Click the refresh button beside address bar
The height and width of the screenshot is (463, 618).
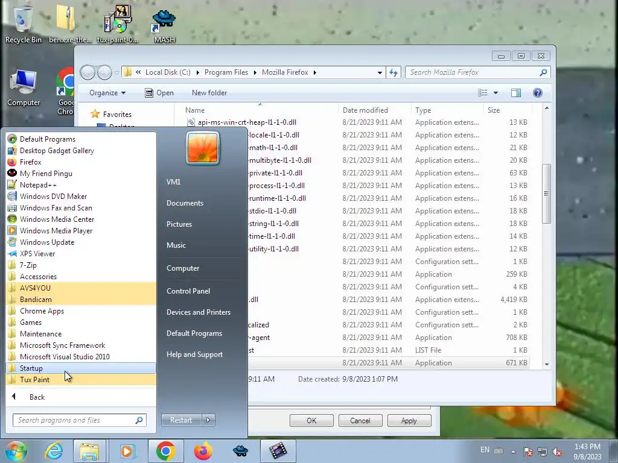click(x=393, y=72)
